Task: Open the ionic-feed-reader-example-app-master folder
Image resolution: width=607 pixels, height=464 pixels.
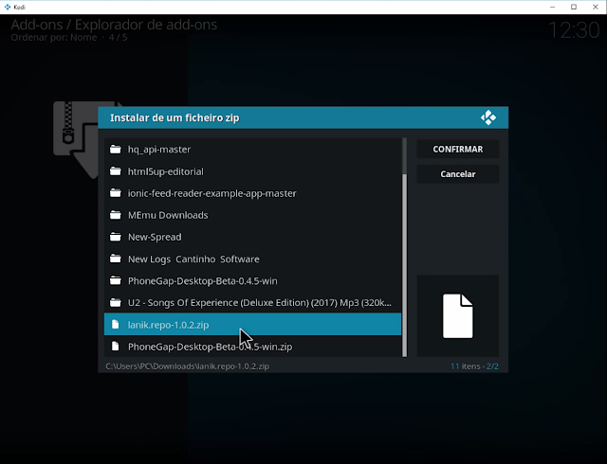Action: click(253, 193)
